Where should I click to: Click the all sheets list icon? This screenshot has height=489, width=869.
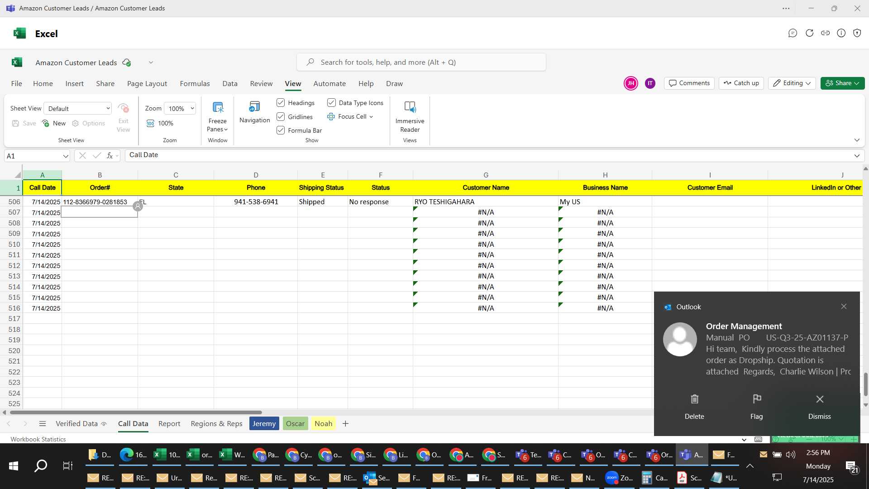click(43, 424)
